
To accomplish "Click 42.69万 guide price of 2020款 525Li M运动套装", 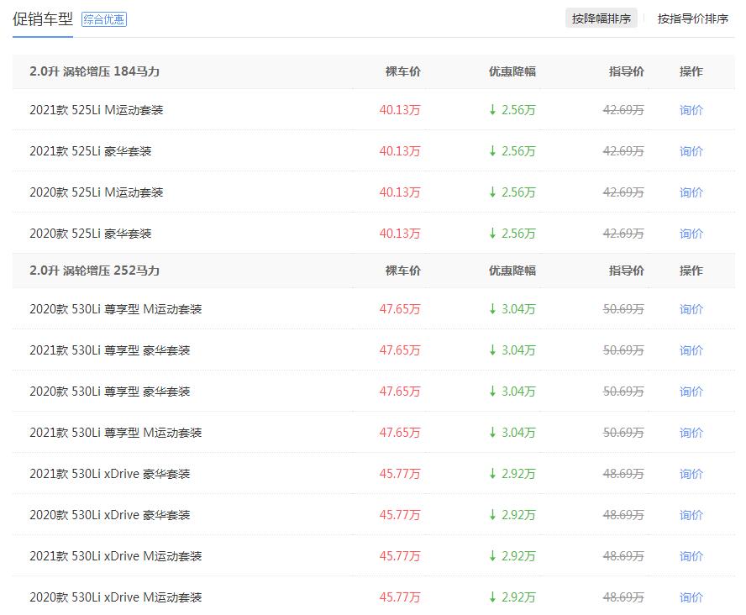I will pyautogui.click(x=623, y=192).
